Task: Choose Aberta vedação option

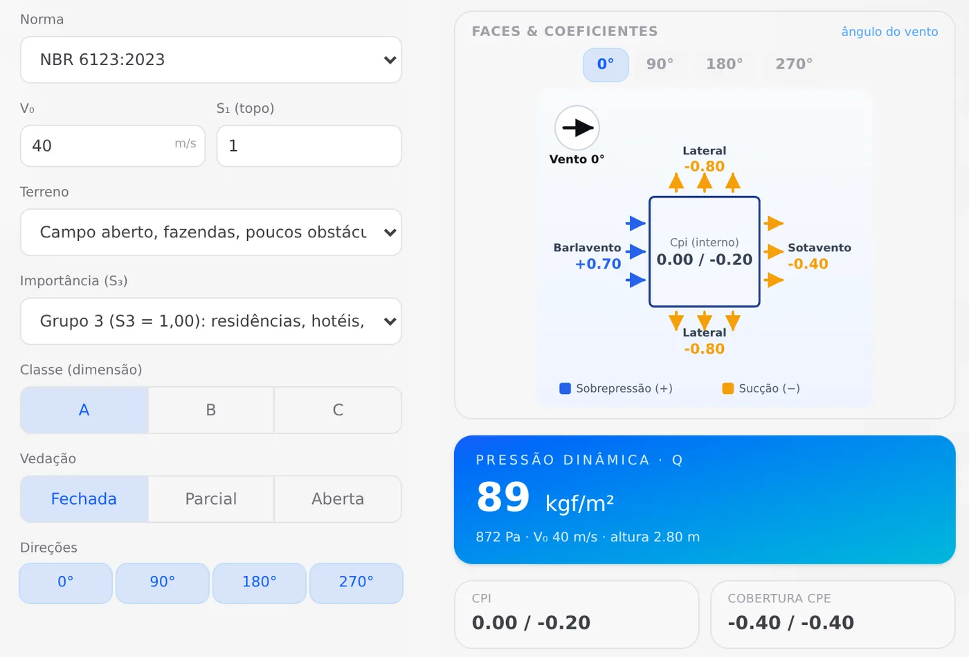Action: point(338,498)
